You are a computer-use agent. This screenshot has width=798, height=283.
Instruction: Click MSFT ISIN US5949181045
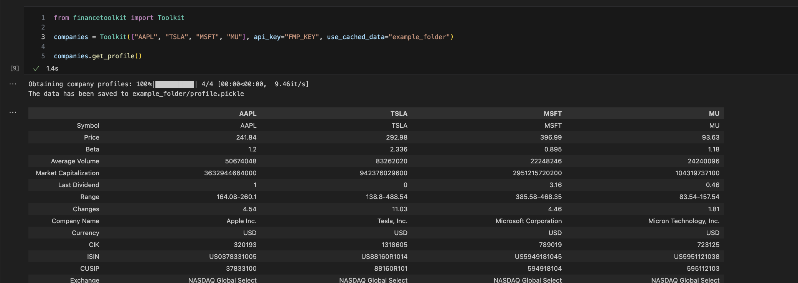coord(538,257)
